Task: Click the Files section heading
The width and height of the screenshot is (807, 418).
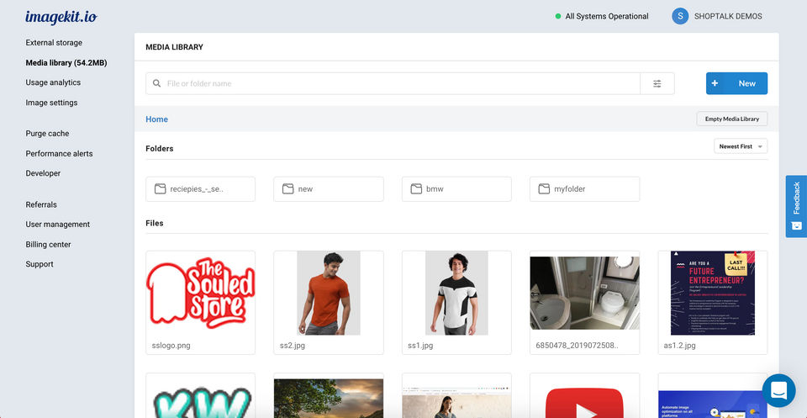Action: click(x=155, y=223)
